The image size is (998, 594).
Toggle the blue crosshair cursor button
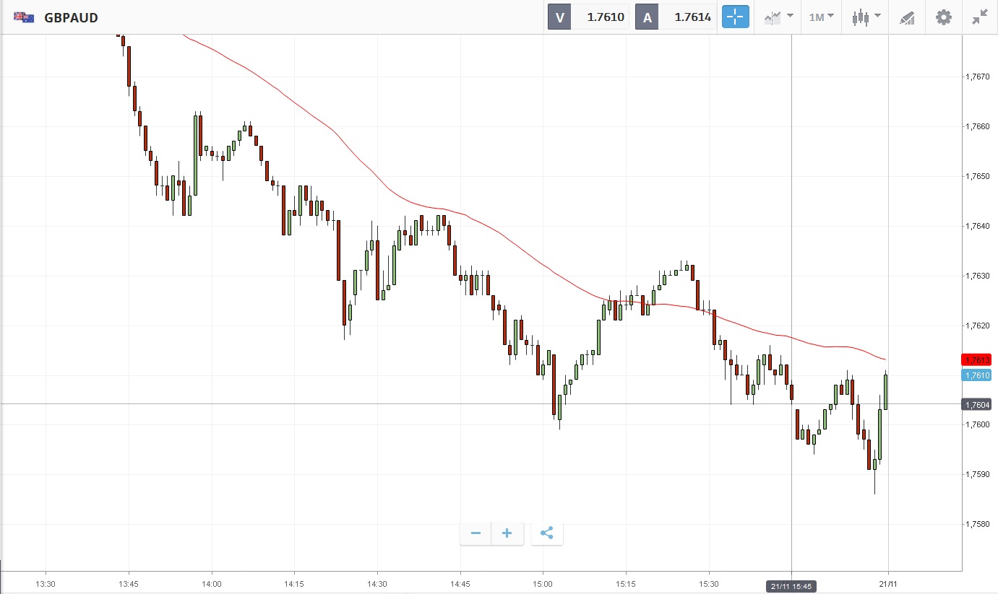[736, 17]
